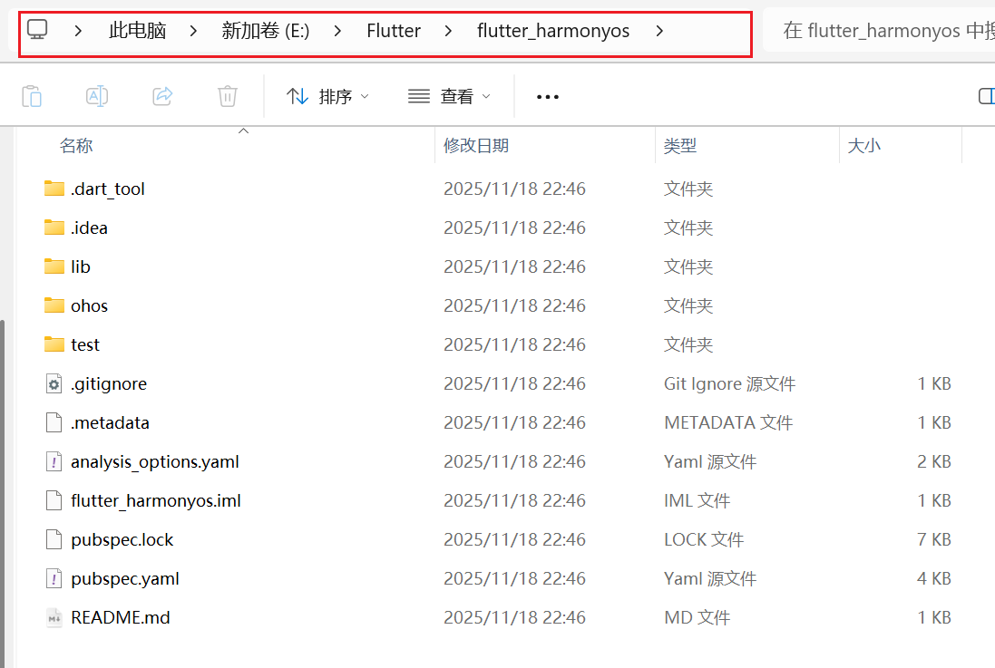995x668 pixels.
Task: Click the .idea folder icon
Action: [54, 228]
